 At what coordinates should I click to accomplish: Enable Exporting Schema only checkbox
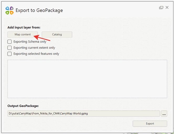(x=9, y=42)
